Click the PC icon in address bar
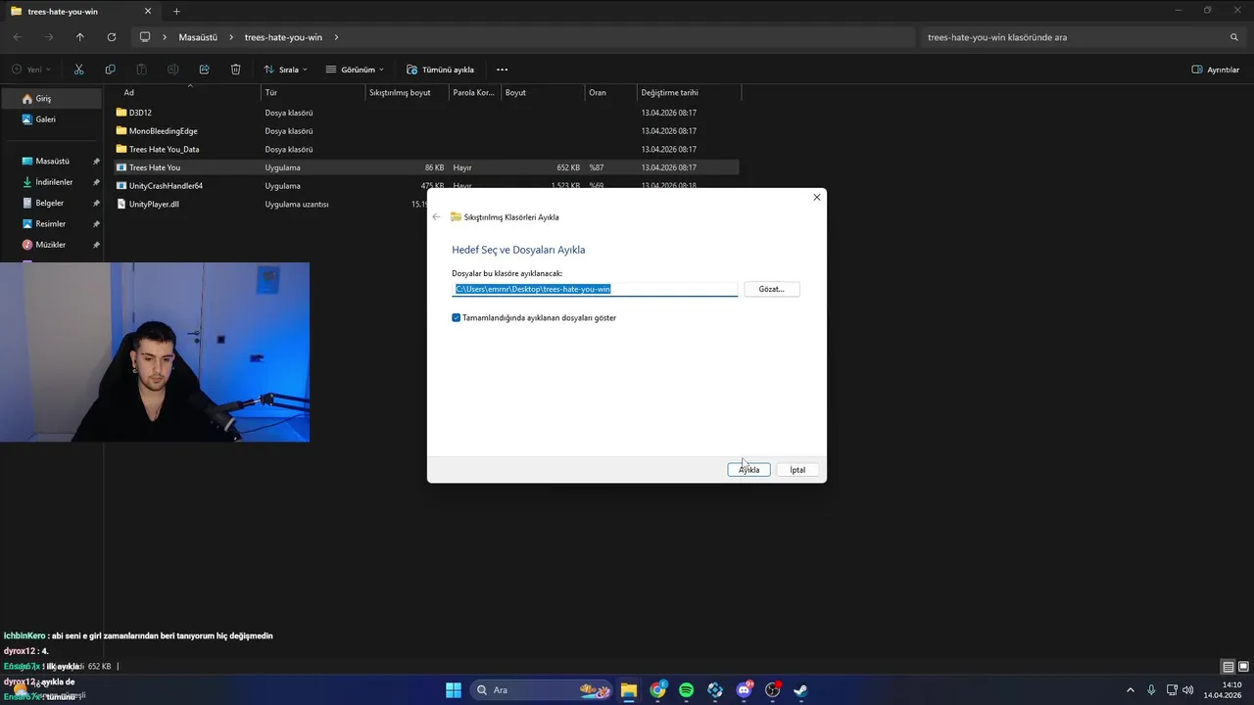Image resolution: width=1254 pixels, height=705 pixels. click(145, 37)
